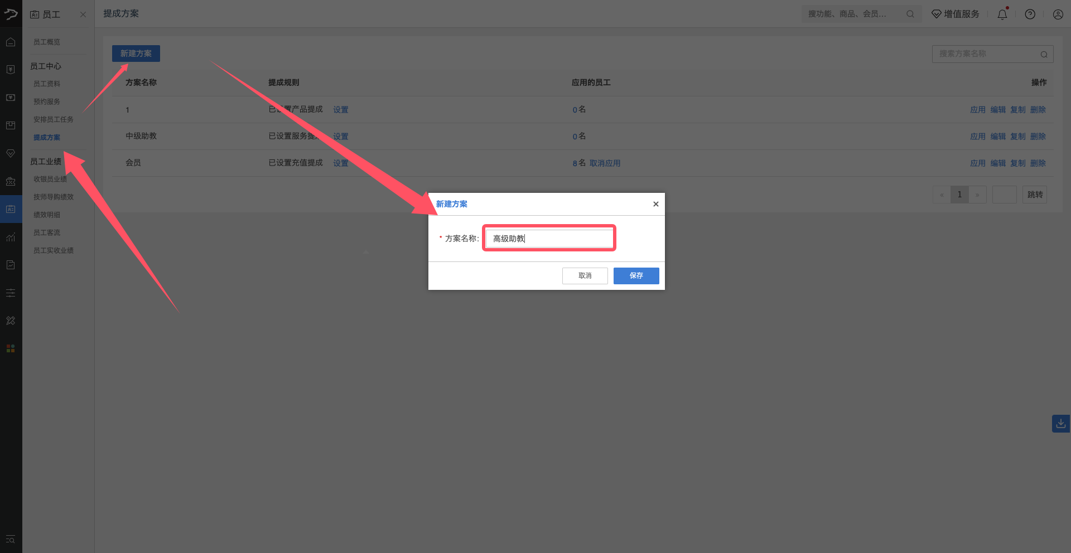Screen dimensions: 1071x553
Task: Click the diamond member icon in sidebar
Action: 11,153
